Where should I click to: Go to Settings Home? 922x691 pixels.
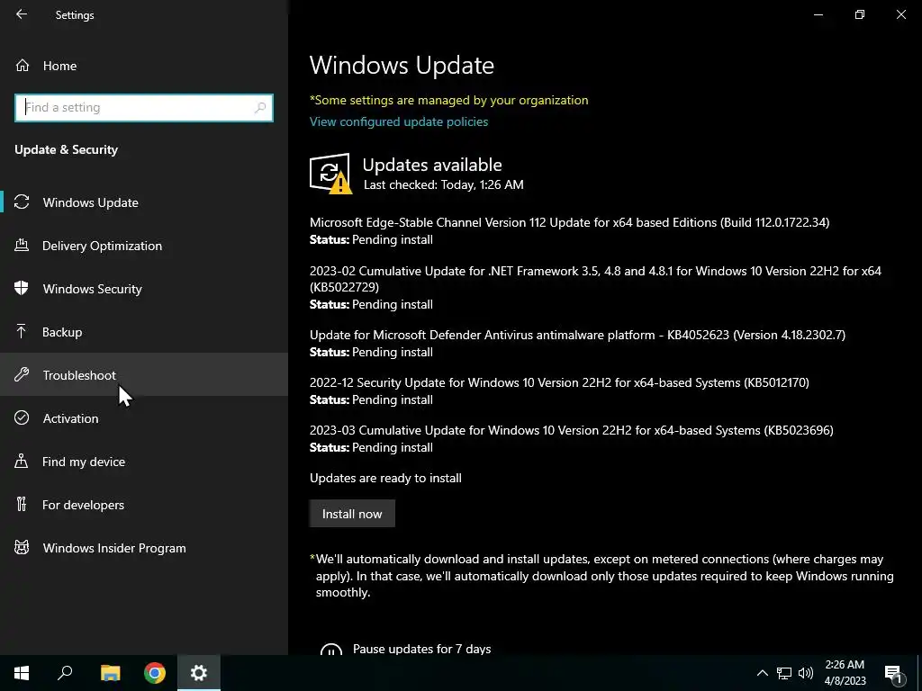click(144, 66)
